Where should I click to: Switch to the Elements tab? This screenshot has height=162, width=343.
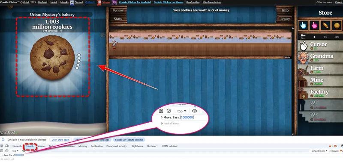coord(17,146)
